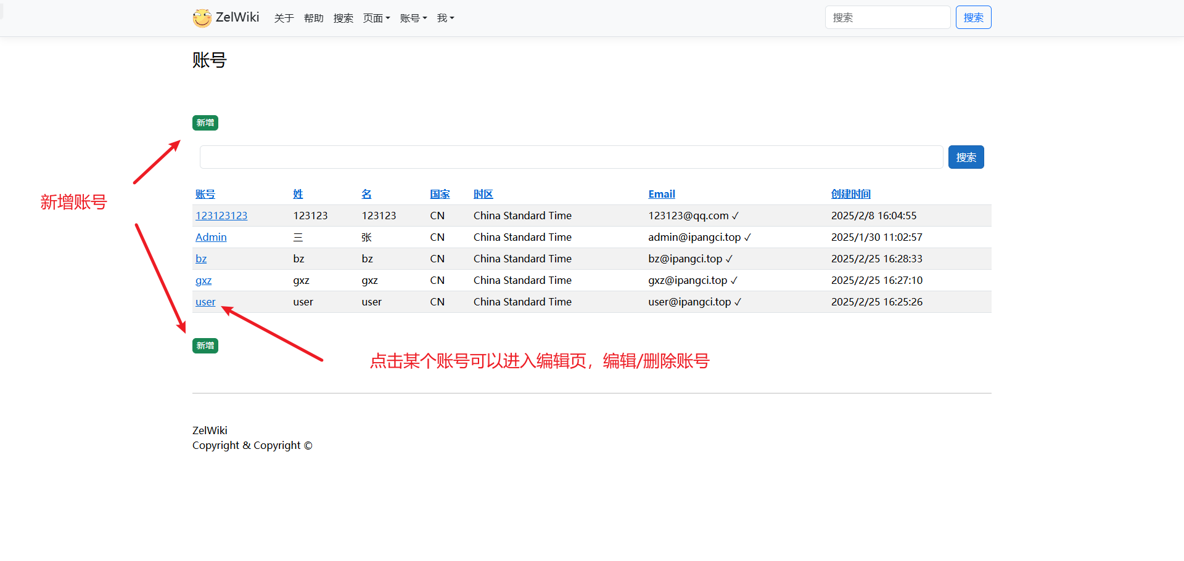Focus the account search text box
Image resolution: width=1184 pixels, height=561 pixels.
(x=571, y=157)
